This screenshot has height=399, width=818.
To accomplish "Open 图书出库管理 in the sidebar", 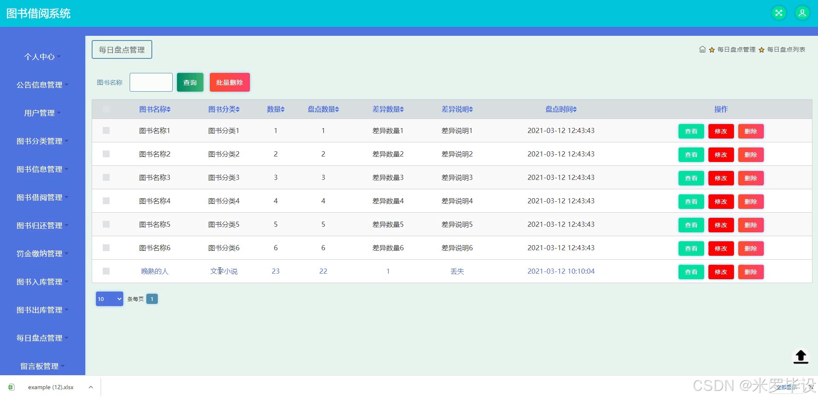I will click(43, 310).
